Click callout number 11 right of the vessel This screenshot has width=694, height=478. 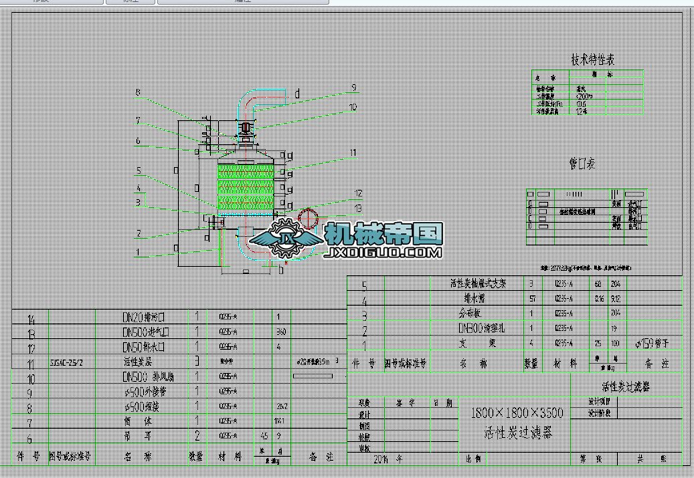(353, 153)
